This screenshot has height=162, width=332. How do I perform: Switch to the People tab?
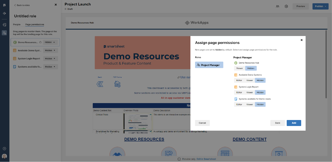[17, 24]
